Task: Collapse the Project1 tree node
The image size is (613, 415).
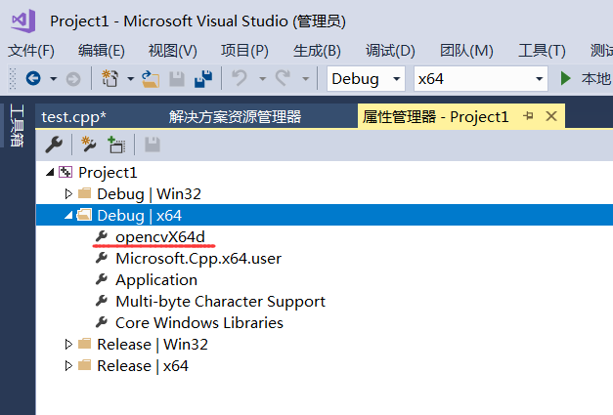Action: pos(50,172)
